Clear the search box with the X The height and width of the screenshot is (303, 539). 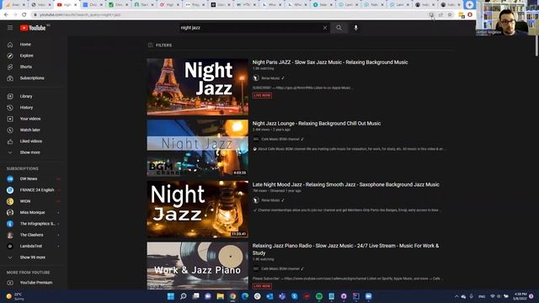325,28
